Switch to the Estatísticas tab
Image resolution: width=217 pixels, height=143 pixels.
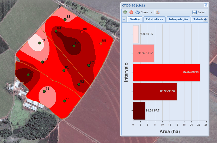point(154,19)
